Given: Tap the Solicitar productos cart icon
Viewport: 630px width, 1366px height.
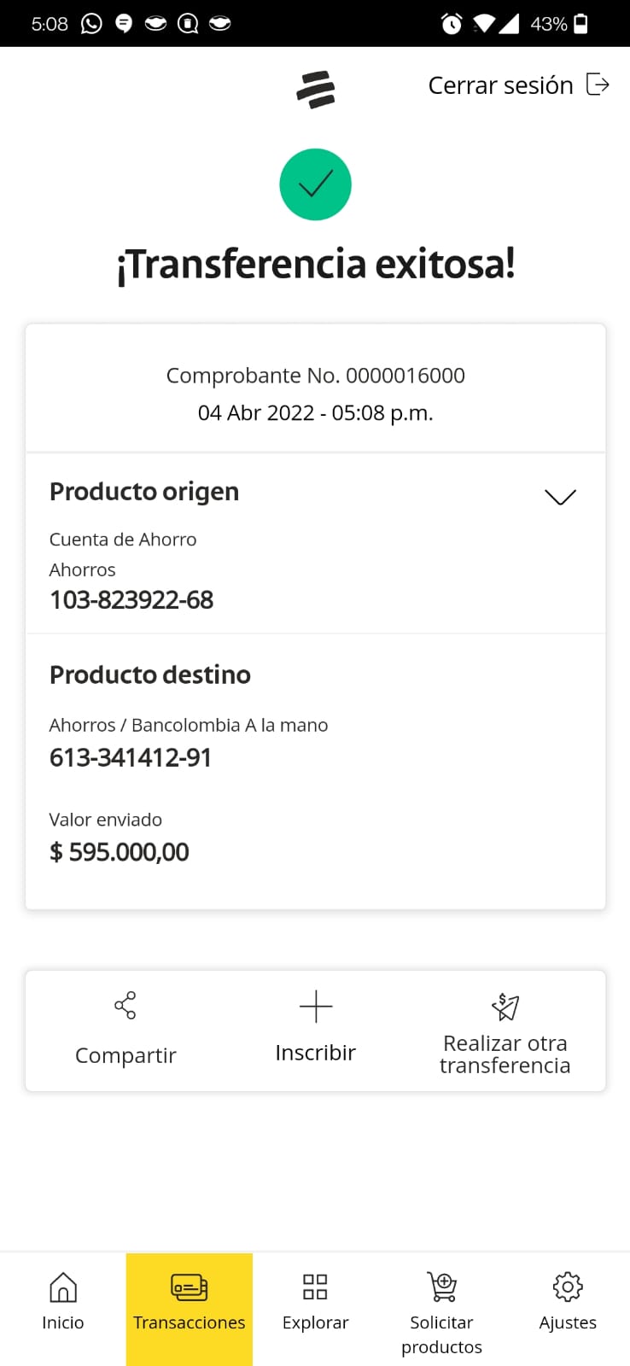Looking at the screenshot, I should (442, 1287).
